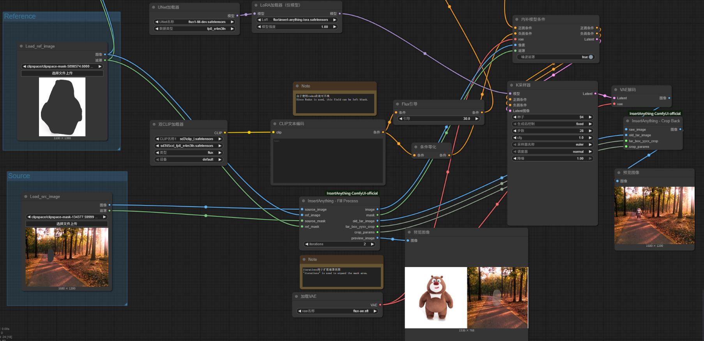Image resolution: width=704 pixels, height=341 pixels.
Task: Open the 生成后控制 fixed dropdown
Action: (x=552, y=124)
